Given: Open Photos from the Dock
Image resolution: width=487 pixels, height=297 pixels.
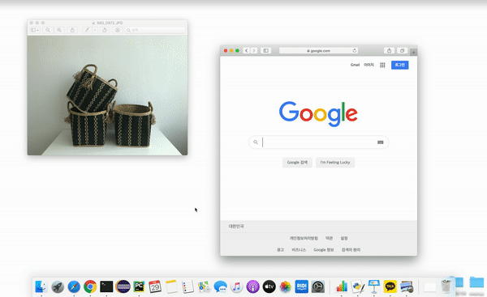Looking at the screenshot, I should [x=285, y=286].
